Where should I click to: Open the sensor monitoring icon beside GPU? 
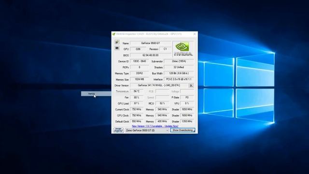117,48
